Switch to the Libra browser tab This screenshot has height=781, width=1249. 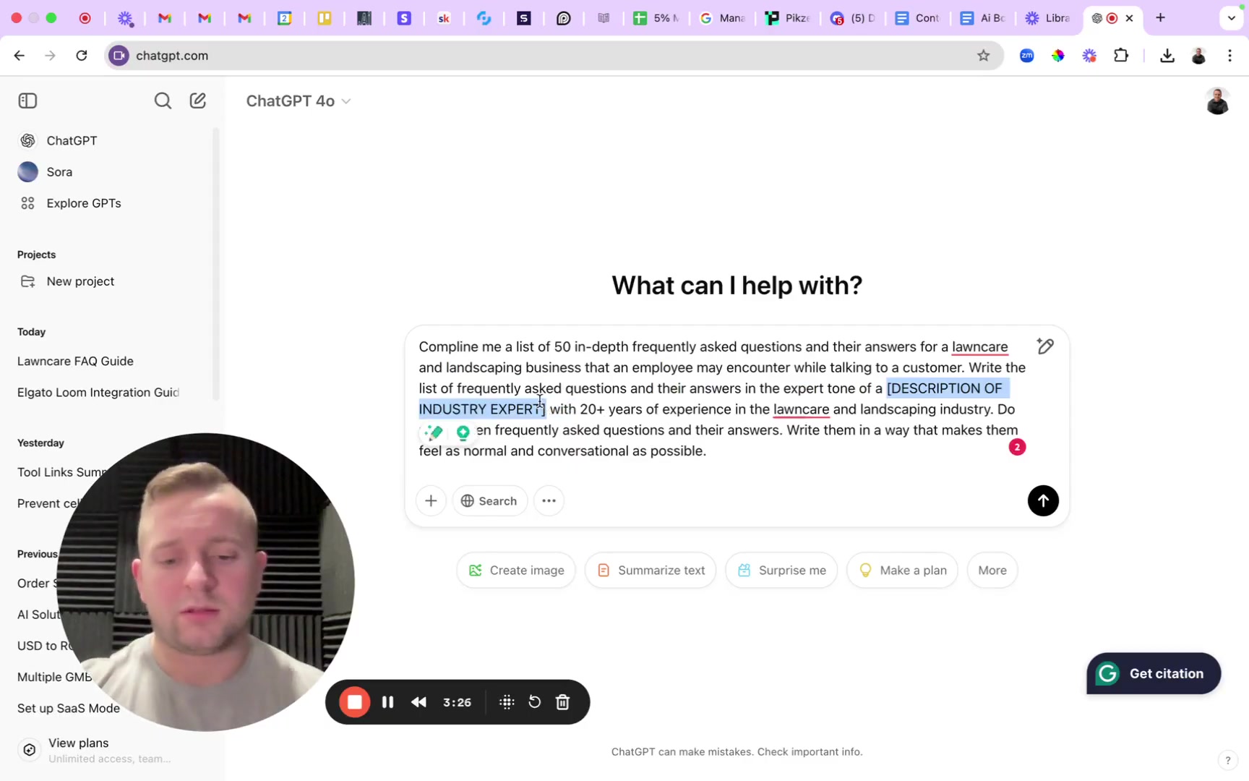1048,18
